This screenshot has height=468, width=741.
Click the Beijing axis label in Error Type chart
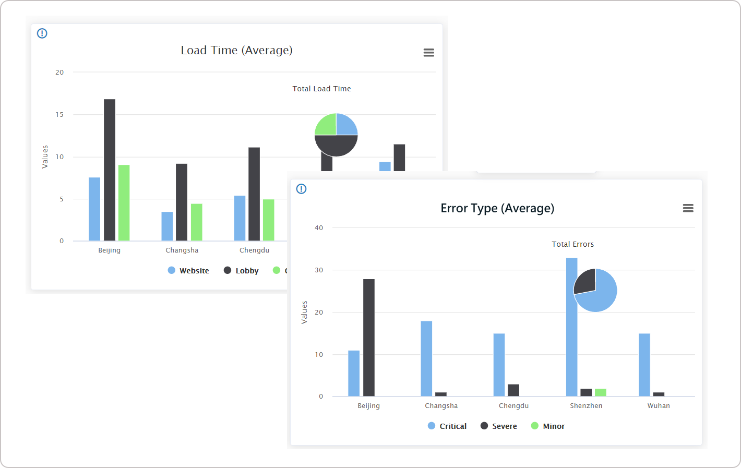pos(368,406)
